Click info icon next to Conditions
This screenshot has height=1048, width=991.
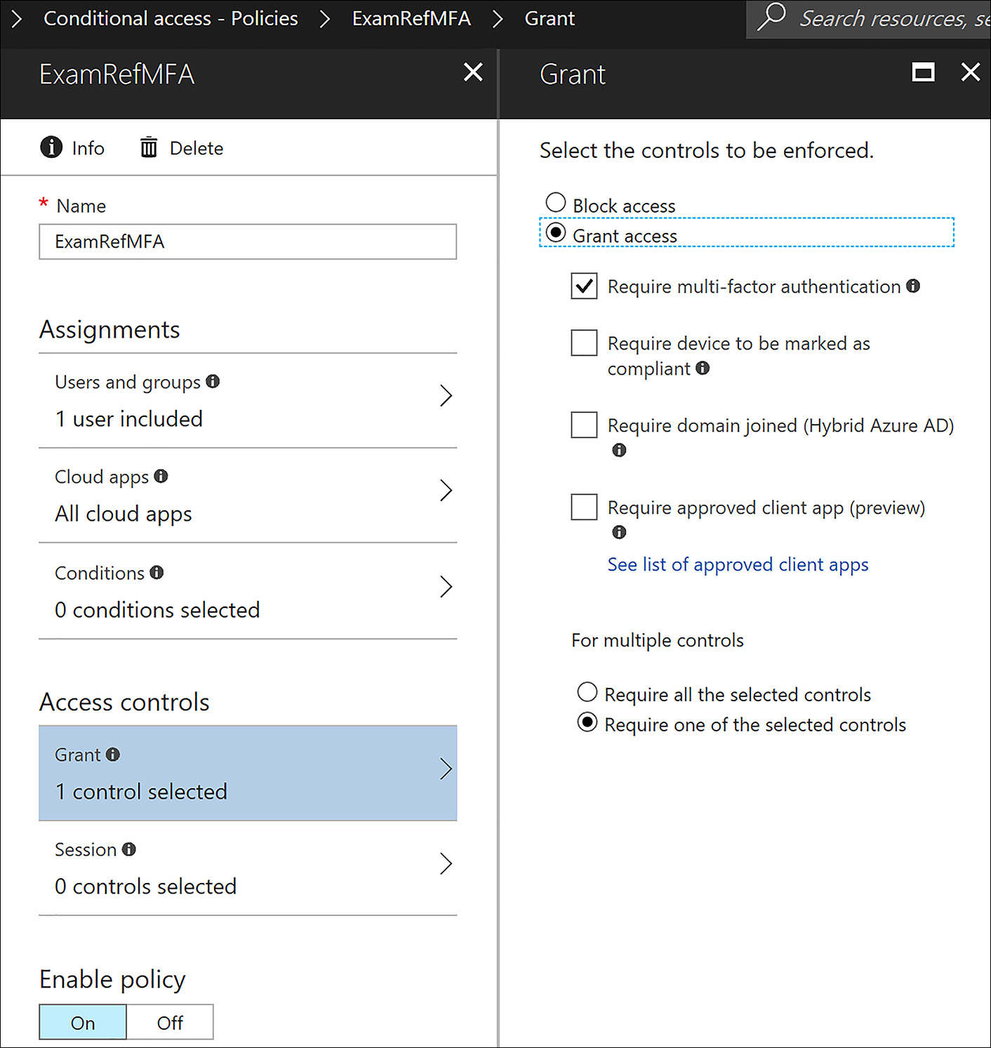tap(157, 572)
